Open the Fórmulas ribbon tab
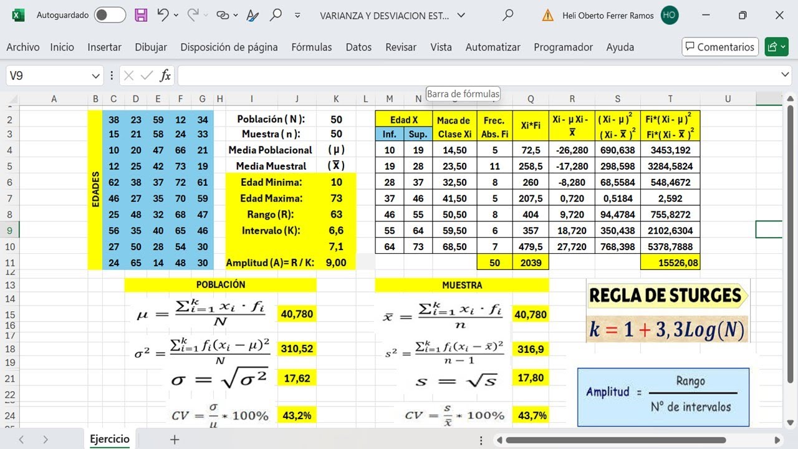Viewport: 798px width, 449px height. coord(312,47)
